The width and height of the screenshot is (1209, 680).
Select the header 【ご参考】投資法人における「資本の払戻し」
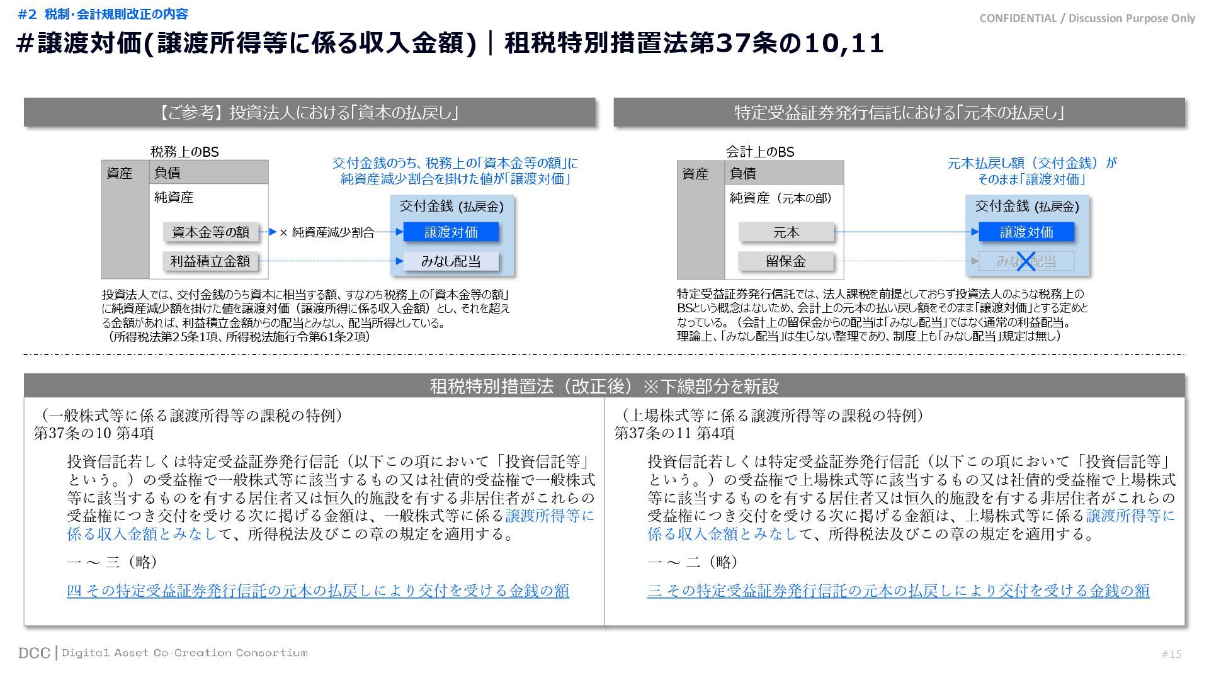309,112
